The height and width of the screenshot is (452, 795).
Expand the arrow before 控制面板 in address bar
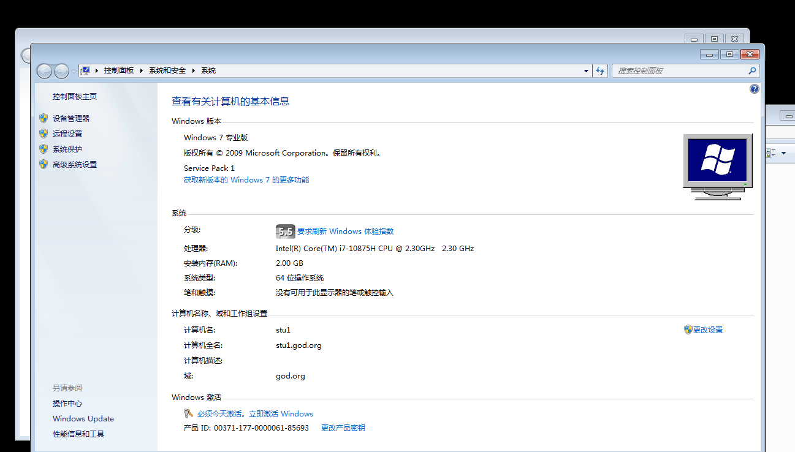pyautogui.click(x=97, y=70)
